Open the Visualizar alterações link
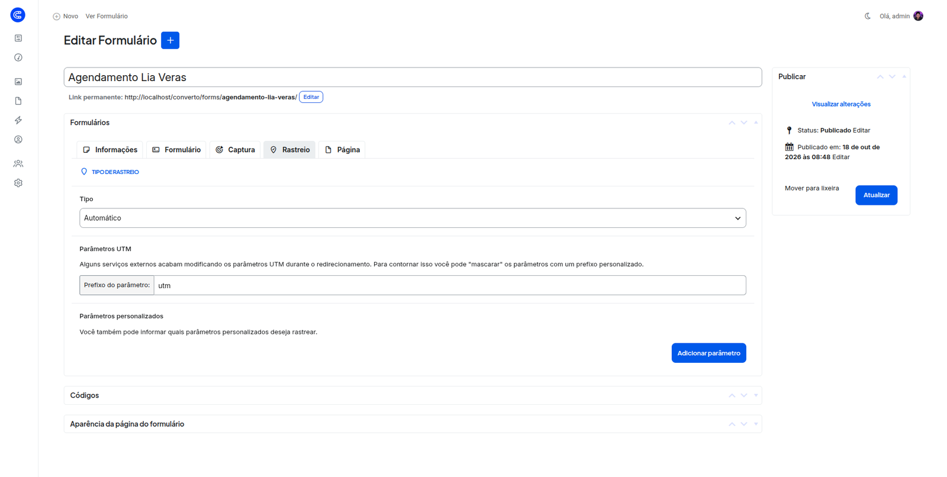The image size is (947, 477). [841, 104]
